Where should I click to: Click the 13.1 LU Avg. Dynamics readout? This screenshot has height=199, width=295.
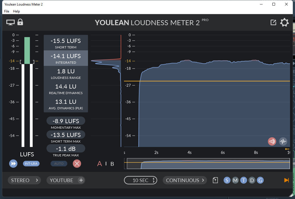(66, 104)
